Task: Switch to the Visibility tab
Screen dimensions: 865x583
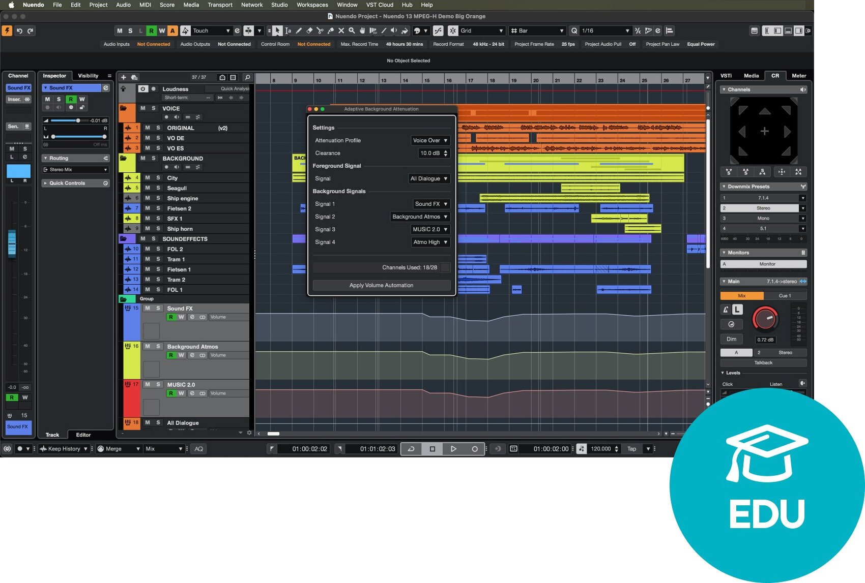Action: 88,75
